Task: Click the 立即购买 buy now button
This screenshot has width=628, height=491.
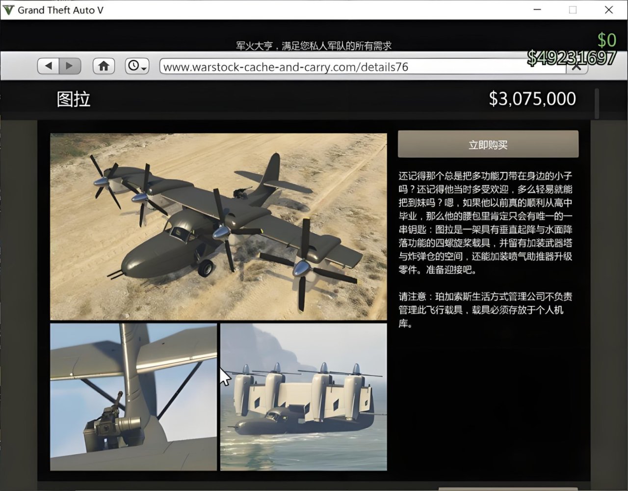Action: tap(488, 144)
